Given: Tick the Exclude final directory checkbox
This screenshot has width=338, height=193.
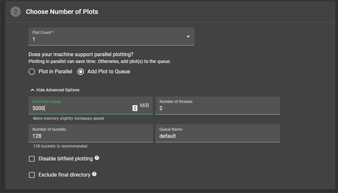Looking at the screenshot, I should point(32,175).
